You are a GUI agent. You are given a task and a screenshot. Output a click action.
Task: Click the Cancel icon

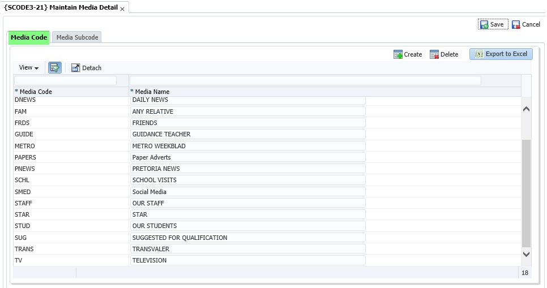click(516, 24)
